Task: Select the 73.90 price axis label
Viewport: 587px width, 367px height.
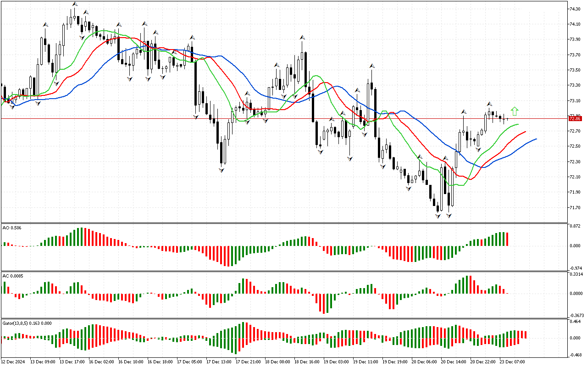Action: 575,39
